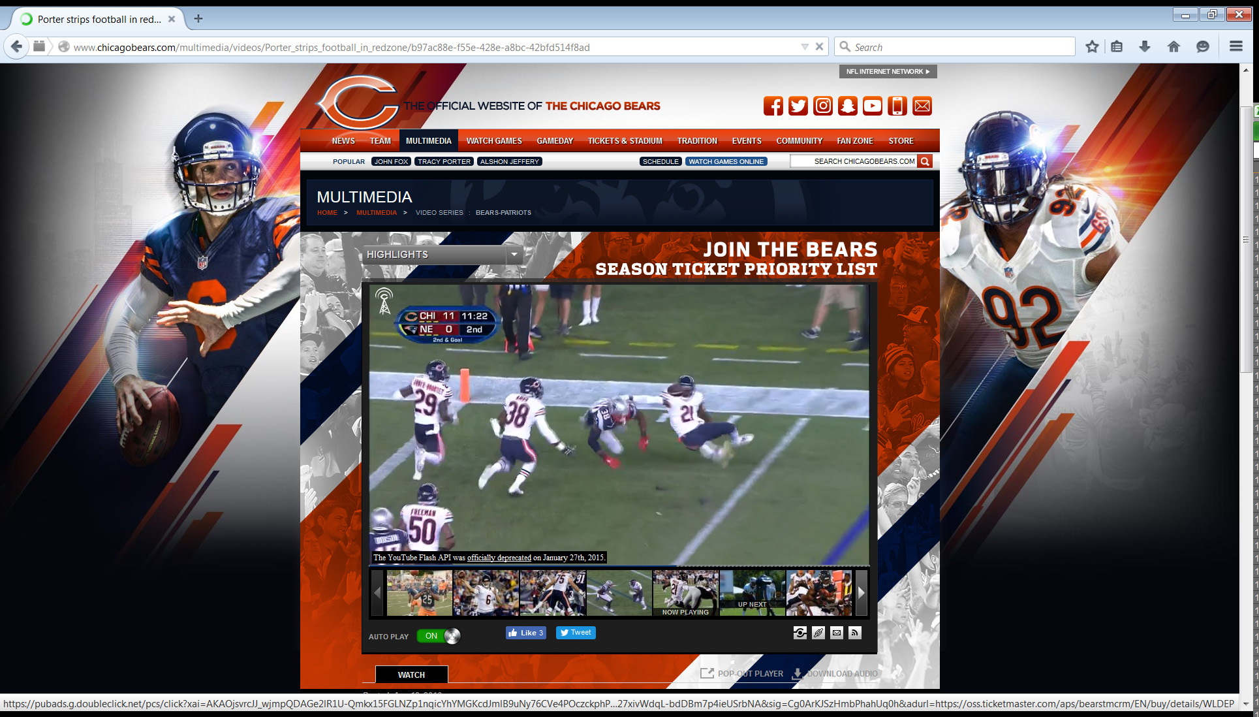This screenshot has width=1259, height=717.
Task: Open the Store menu
Action: coord(901,141)
